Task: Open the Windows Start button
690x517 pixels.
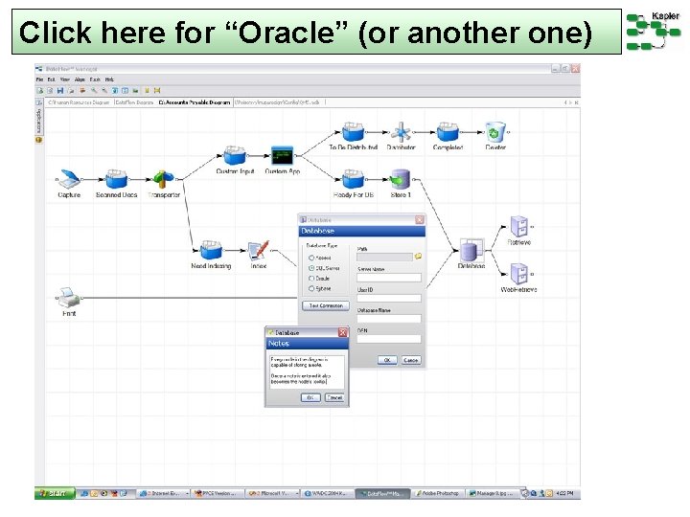Action: click(x=55, y=493)
